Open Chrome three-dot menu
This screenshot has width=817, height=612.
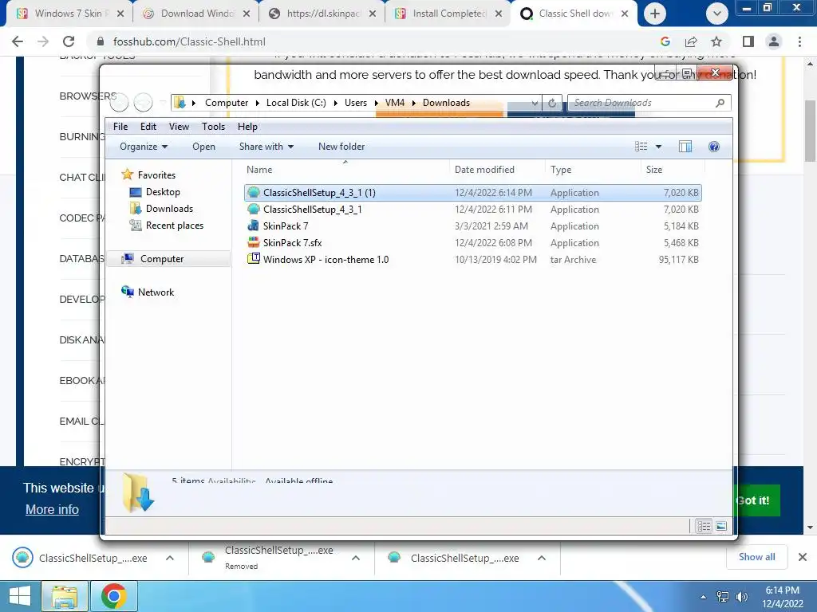tap(799, 41)
